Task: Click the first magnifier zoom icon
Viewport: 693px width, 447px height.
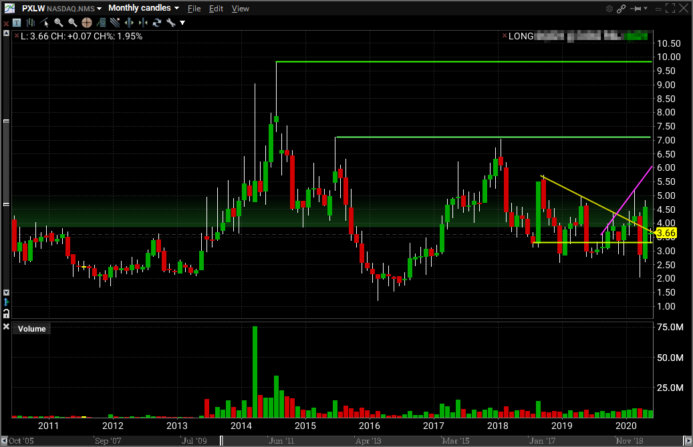Action: (58, 23)
